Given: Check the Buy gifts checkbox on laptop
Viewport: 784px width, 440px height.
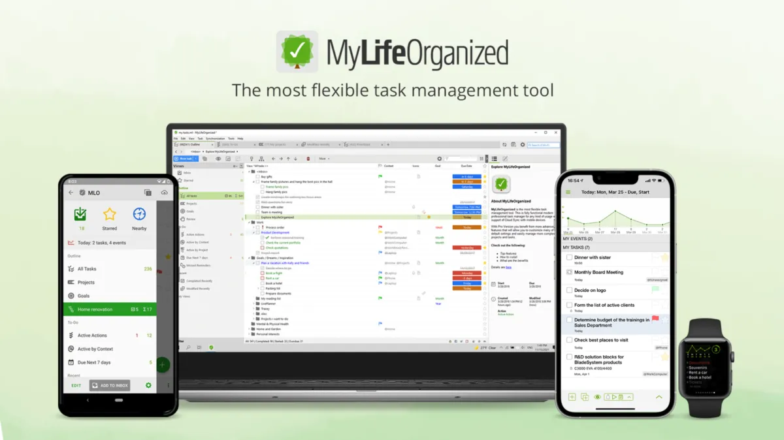Looking at the screenshot, I should click(258, 177).
